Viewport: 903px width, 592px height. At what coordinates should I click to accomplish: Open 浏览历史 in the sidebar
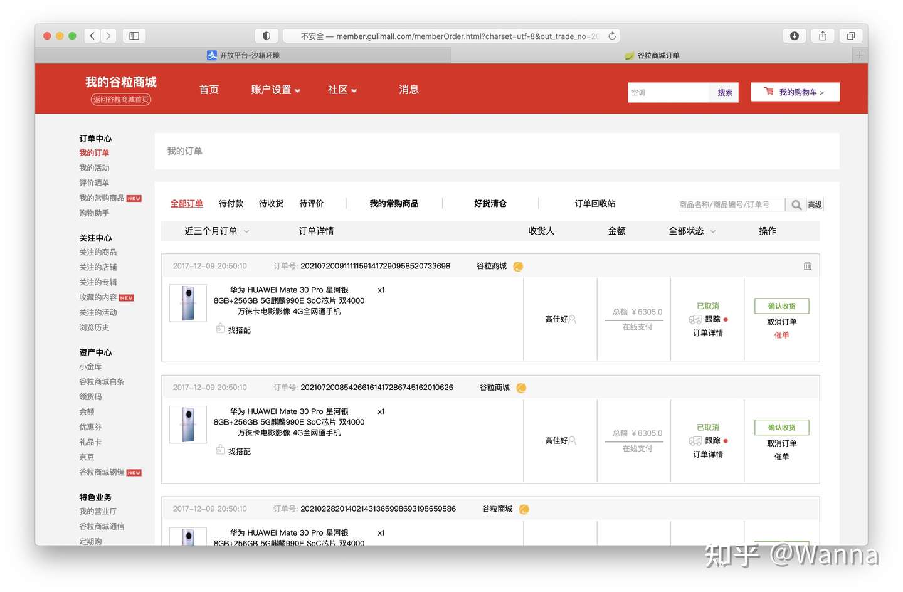point(94,328)
